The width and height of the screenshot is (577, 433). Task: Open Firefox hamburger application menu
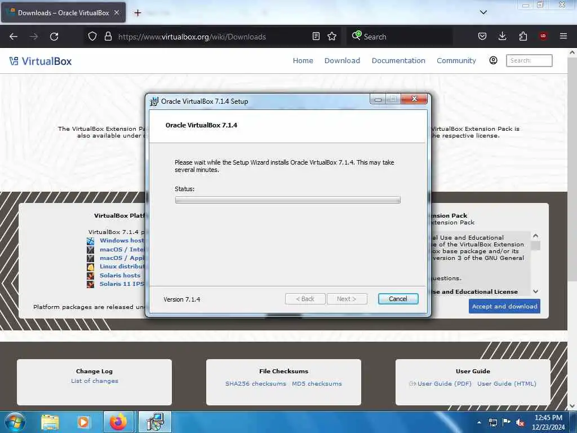coord(563,37)
